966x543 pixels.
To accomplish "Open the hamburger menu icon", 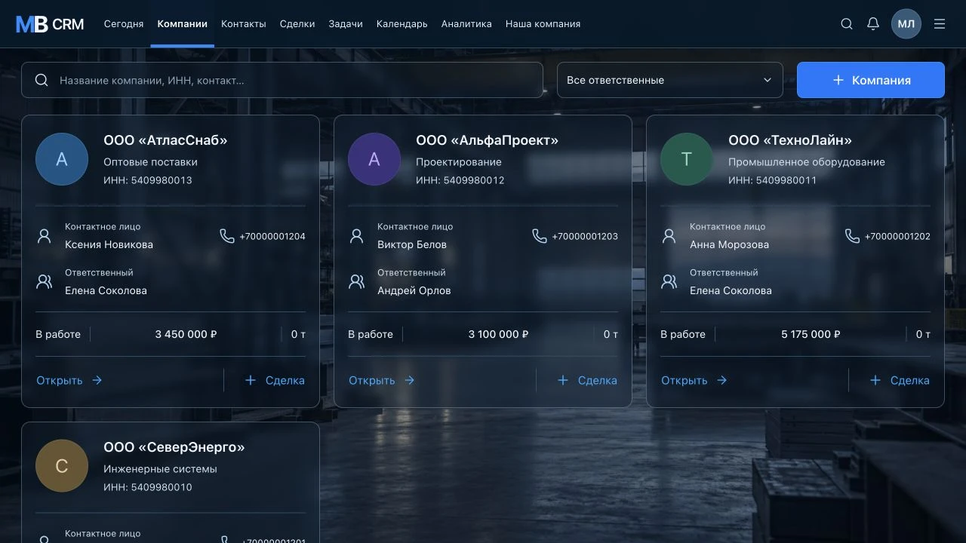I will (x=940, y=24).
